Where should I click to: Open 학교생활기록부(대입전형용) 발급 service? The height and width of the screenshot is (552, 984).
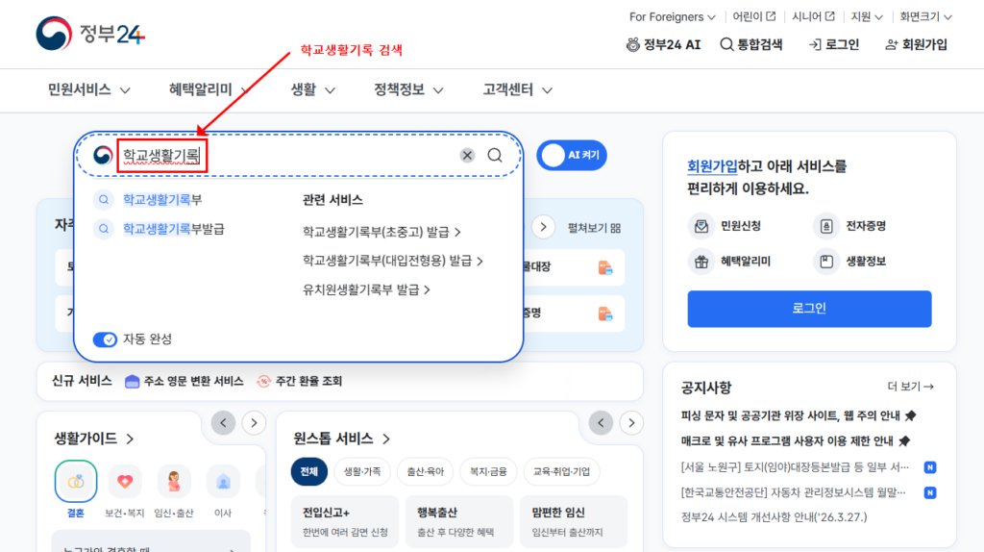click(x=393, y=261)
